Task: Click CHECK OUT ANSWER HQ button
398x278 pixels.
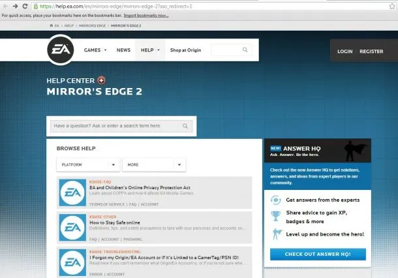Action: tap(318, 254)
